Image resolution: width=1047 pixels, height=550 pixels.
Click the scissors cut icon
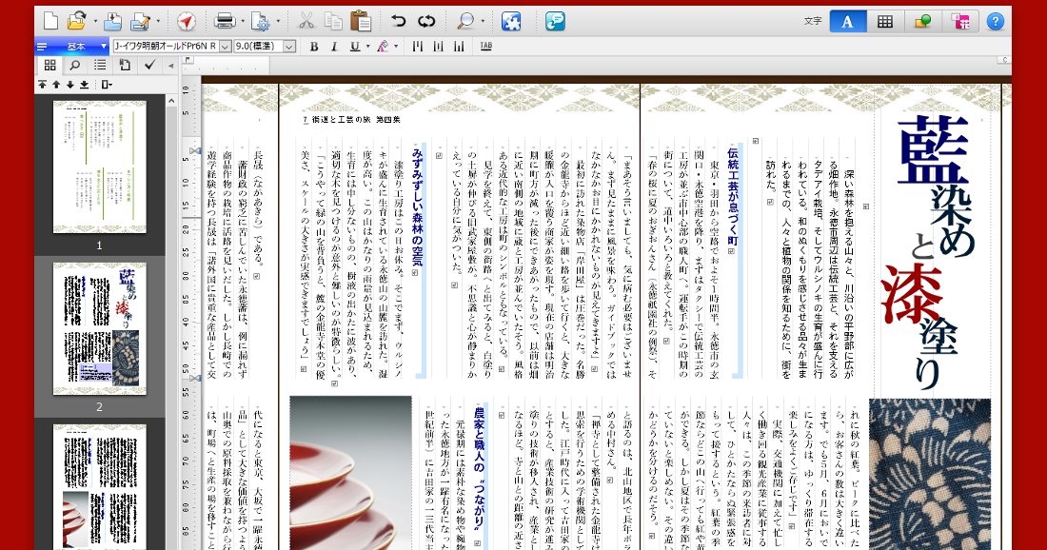point(306,21)
